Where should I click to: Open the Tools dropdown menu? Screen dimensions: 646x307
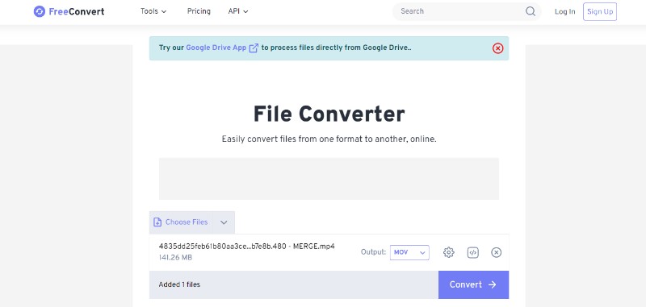tap(153, 11)
